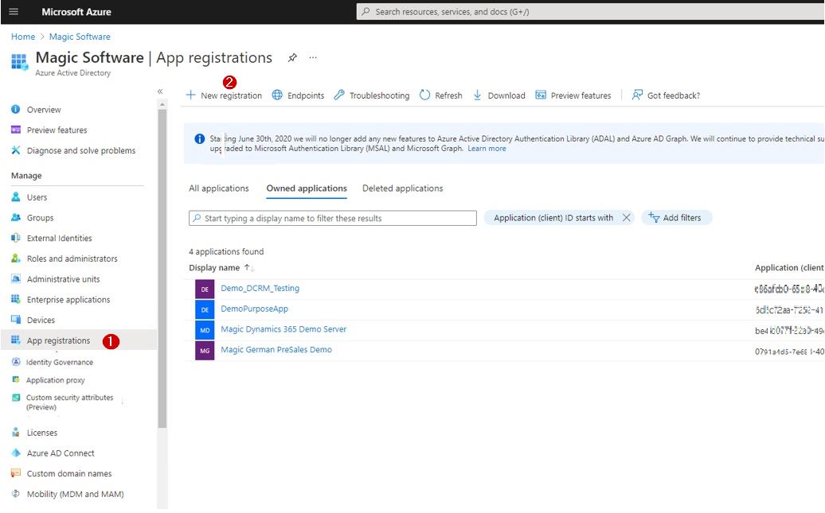The width and height of the screenshot is (825, 513).
Task: Open Endpoints from the toolbar
Action: (299, 95)
